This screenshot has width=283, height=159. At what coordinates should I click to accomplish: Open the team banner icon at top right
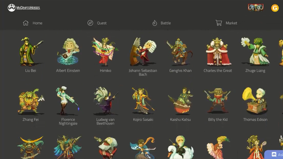coord(256,8)
